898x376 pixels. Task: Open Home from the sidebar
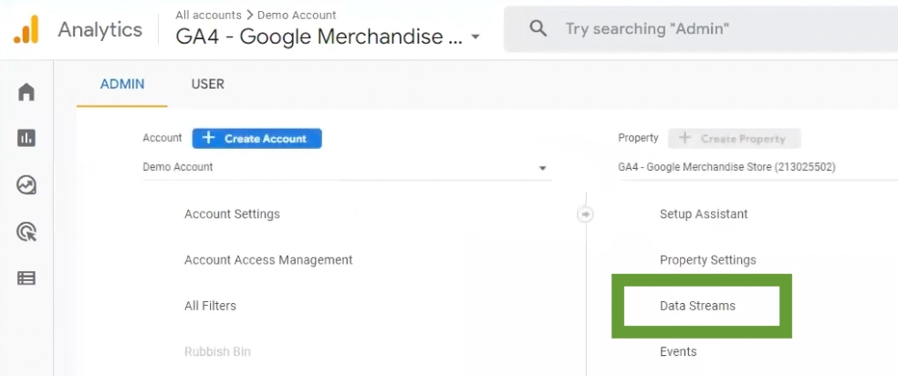click(x=26, y=91)
